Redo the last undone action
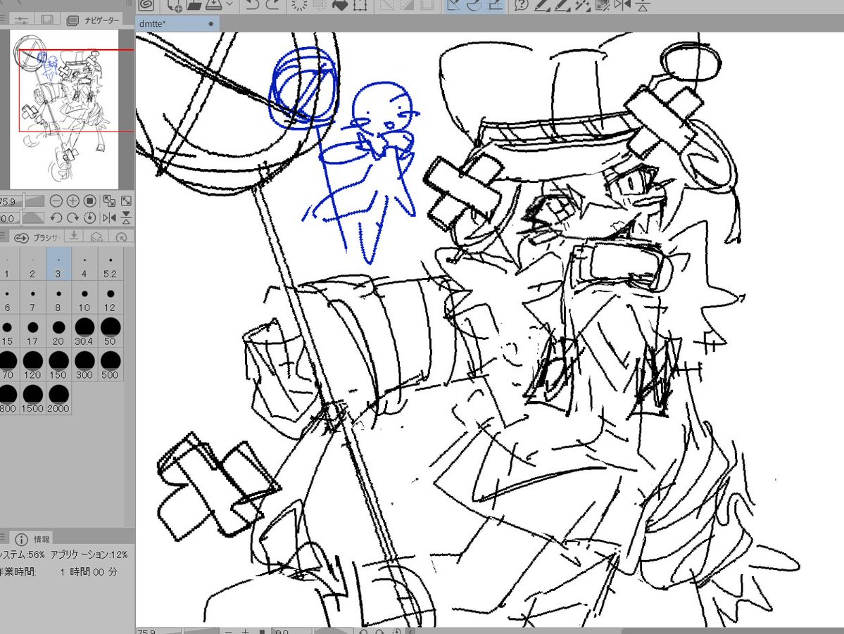 [x=273, y=6]
